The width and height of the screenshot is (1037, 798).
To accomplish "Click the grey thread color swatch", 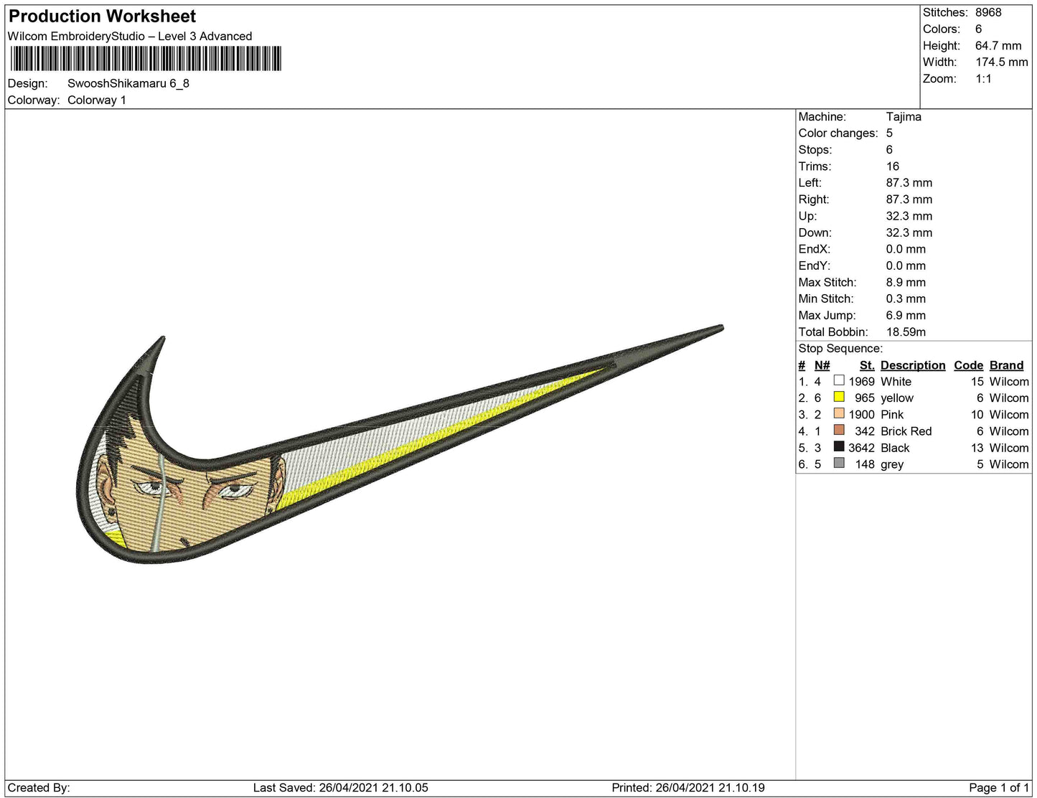I will tap(838, 463).
